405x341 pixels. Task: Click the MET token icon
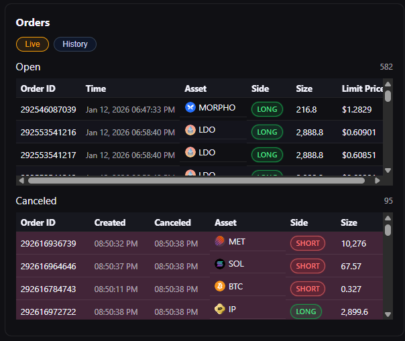click(220, 241)
